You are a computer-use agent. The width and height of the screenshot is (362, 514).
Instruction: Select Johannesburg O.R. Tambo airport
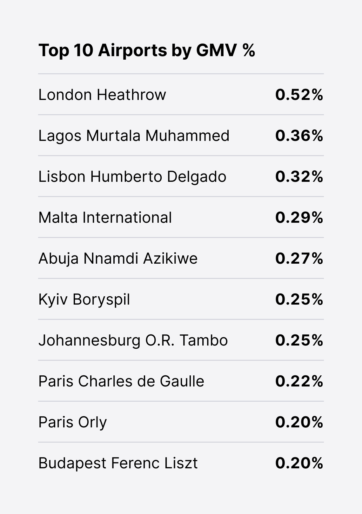click(x=133, y=340)
